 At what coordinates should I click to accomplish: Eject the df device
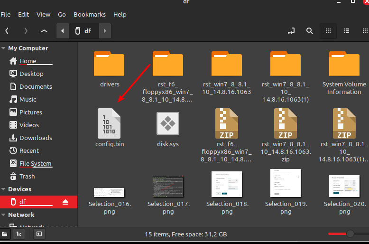(65, 202)
